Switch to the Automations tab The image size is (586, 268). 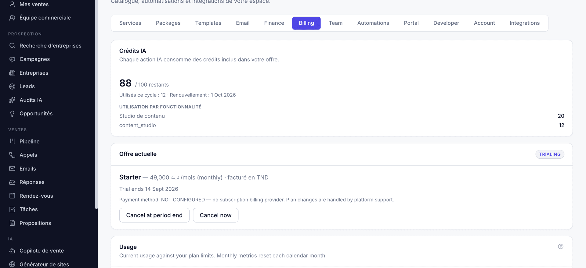373,23
